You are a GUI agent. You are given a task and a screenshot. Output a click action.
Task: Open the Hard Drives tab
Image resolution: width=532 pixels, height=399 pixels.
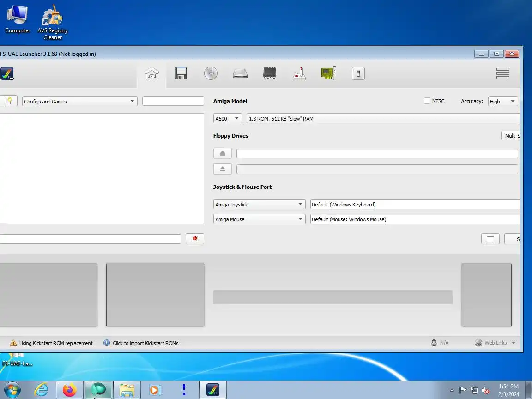point(240,73)
